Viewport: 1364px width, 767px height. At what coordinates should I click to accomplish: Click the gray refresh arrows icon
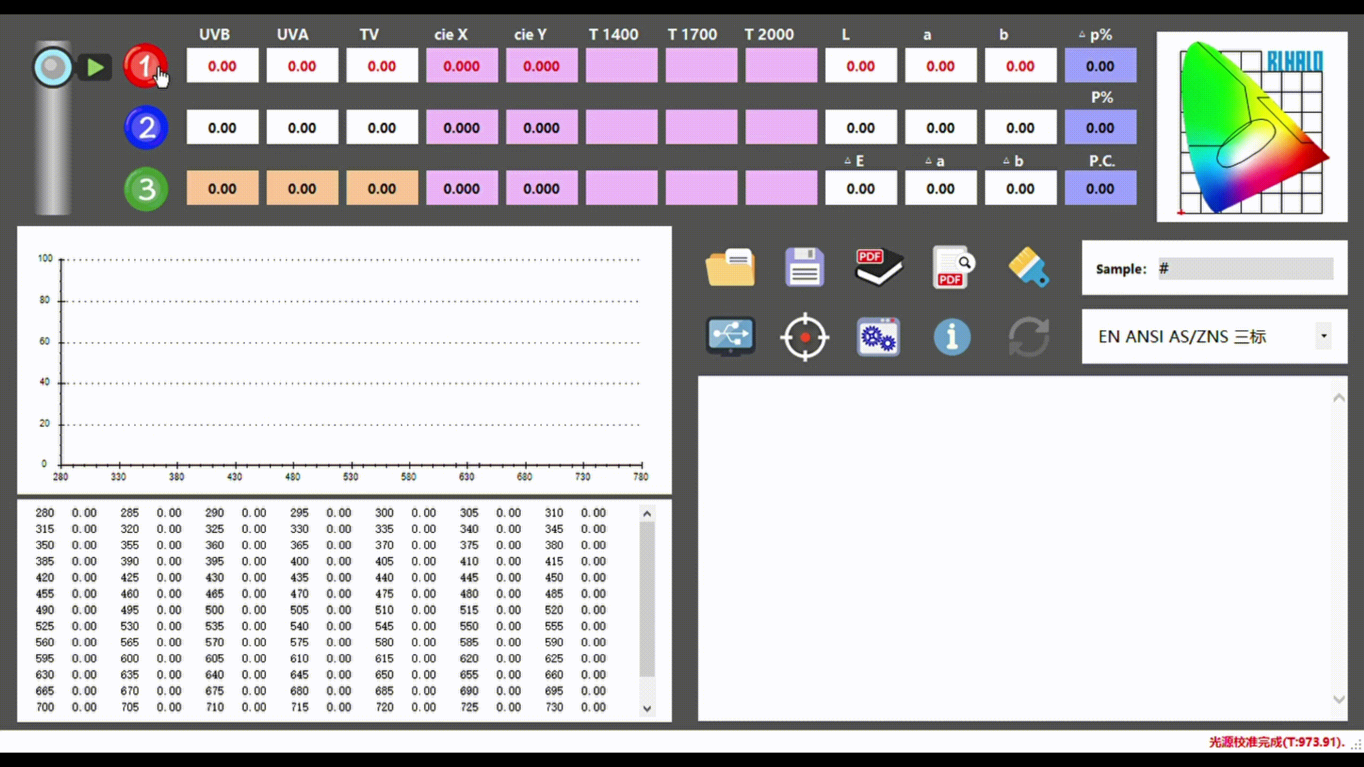1028,337
